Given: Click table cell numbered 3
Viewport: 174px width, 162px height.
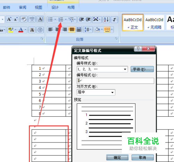Looking at the screenshot, I should click(x=49, y=81).
